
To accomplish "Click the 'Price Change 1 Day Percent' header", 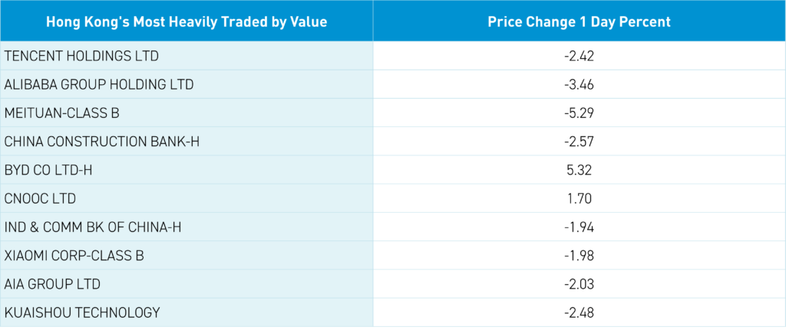I will (579, 22).
